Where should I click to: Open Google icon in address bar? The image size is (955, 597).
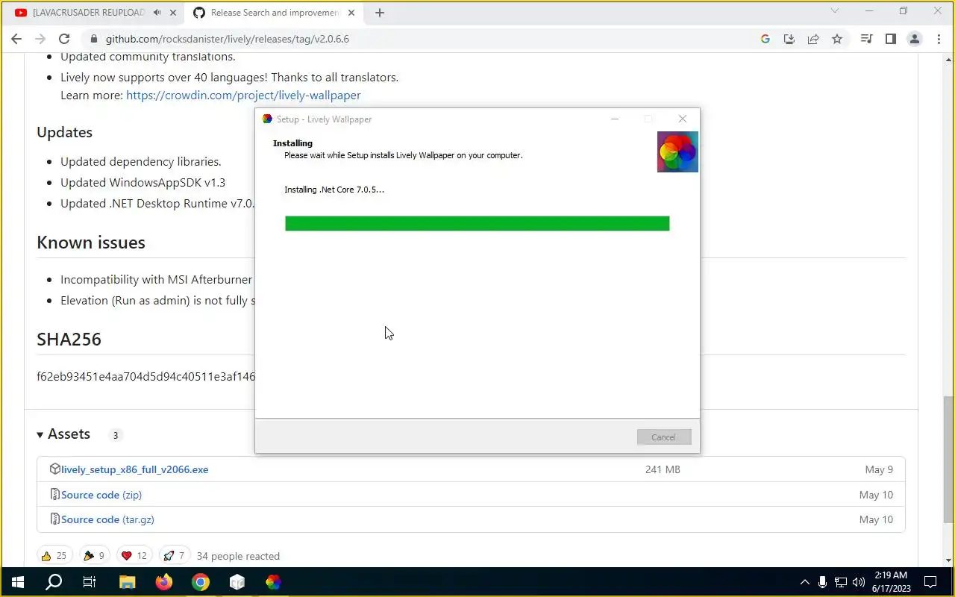[765, 39]
